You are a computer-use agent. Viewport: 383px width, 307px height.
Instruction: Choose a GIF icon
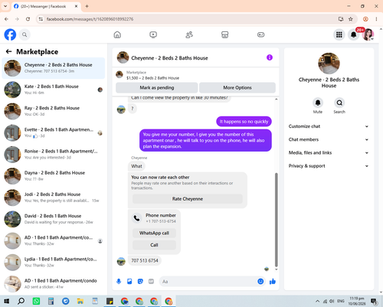pos(151,282)
